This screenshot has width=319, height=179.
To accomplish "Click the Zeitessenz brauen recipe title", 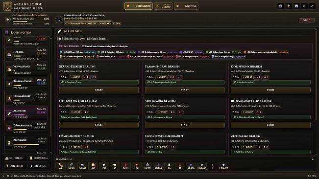I will click(x=245, y=136).
